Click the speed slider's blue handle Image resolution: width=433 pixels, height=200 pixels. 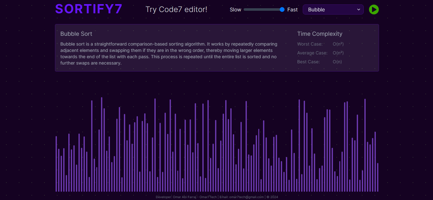point(282,9)
